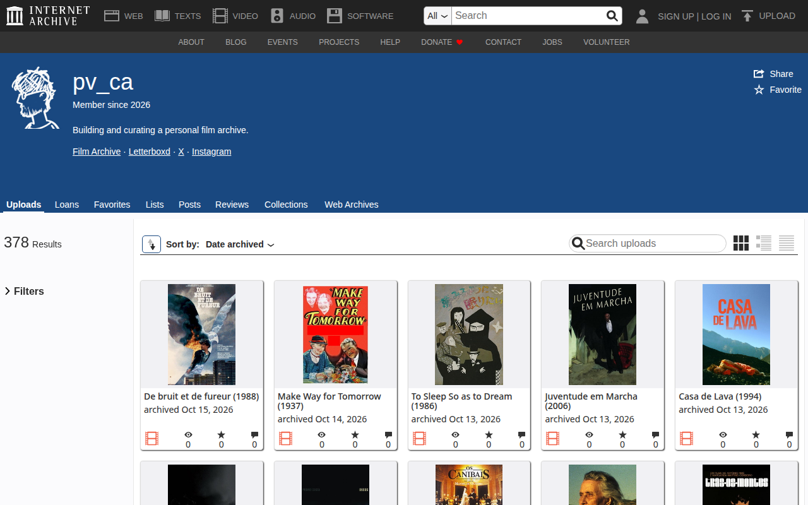The width and height of the screenshot is (808, 505).
Task: Switch to the Loans tab
Action: (x=67, y=205)
